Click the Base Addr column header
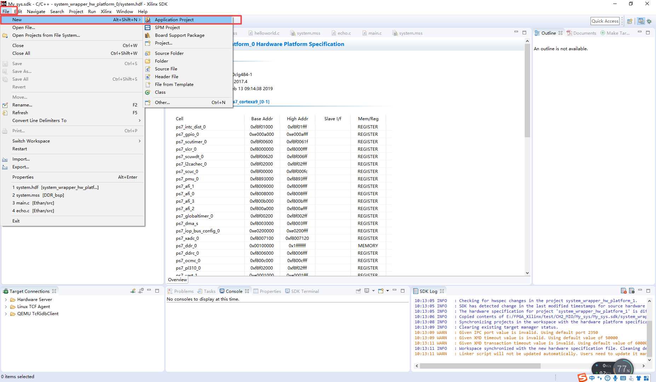Screen dimensions: 656x382 tap(262, 119)
